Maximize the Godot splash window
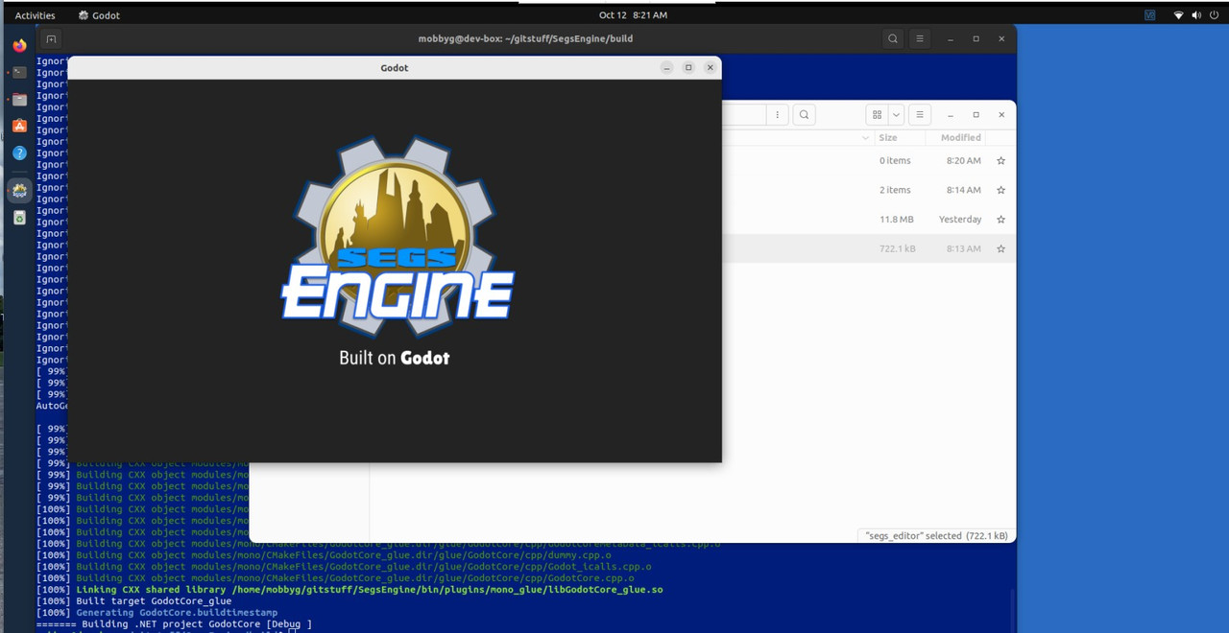The width and height of the screenshot is (1229, 633). coord(688,68)
